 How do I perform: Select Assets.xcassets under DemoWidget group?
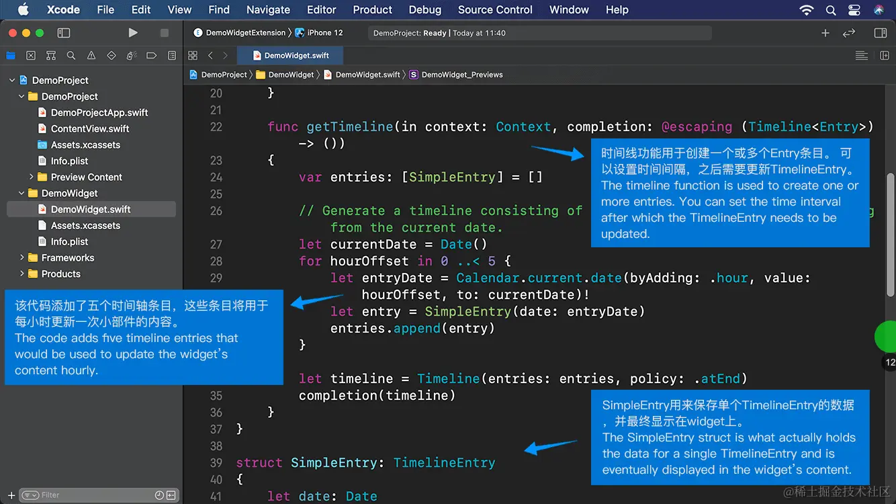pos(79,225)
